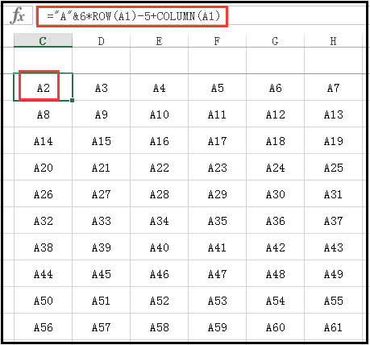Select the cell containing A50

(x=43, y=300)
